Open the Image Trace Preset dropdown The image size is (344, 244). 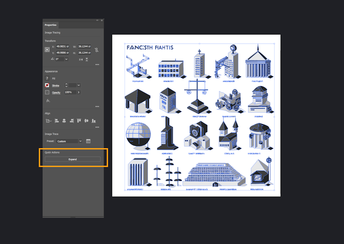pos(69,141)
